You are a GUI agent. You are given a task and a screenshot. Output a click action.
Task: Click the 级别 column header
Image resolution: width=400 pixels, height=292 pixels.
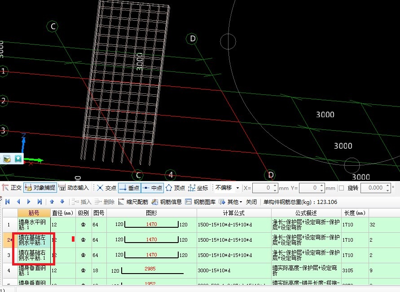coord(84,213)
